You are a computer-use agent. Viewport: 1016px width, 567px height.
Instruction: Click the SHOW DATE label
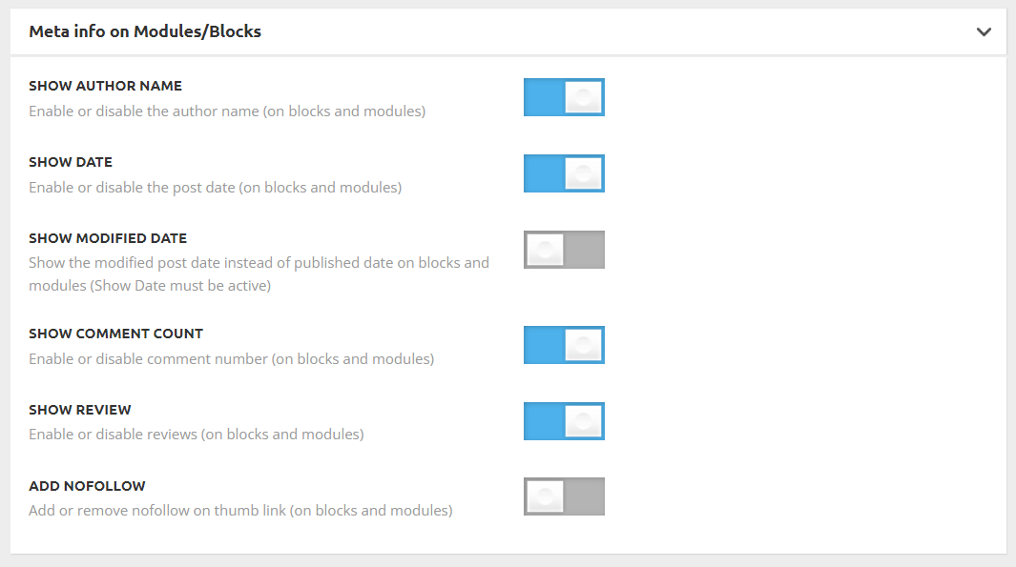[x=71, y=162]
